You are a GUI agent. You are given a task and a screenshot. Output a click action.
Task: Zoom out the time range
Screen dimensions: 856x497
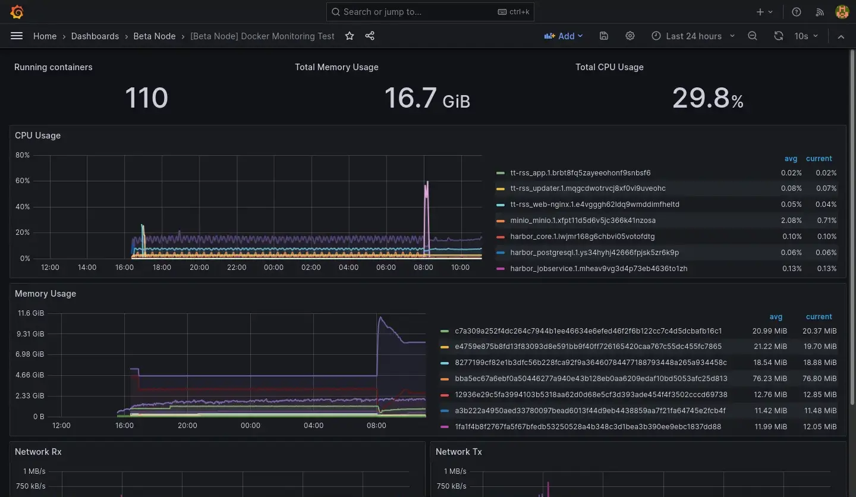tap(753, 36)
